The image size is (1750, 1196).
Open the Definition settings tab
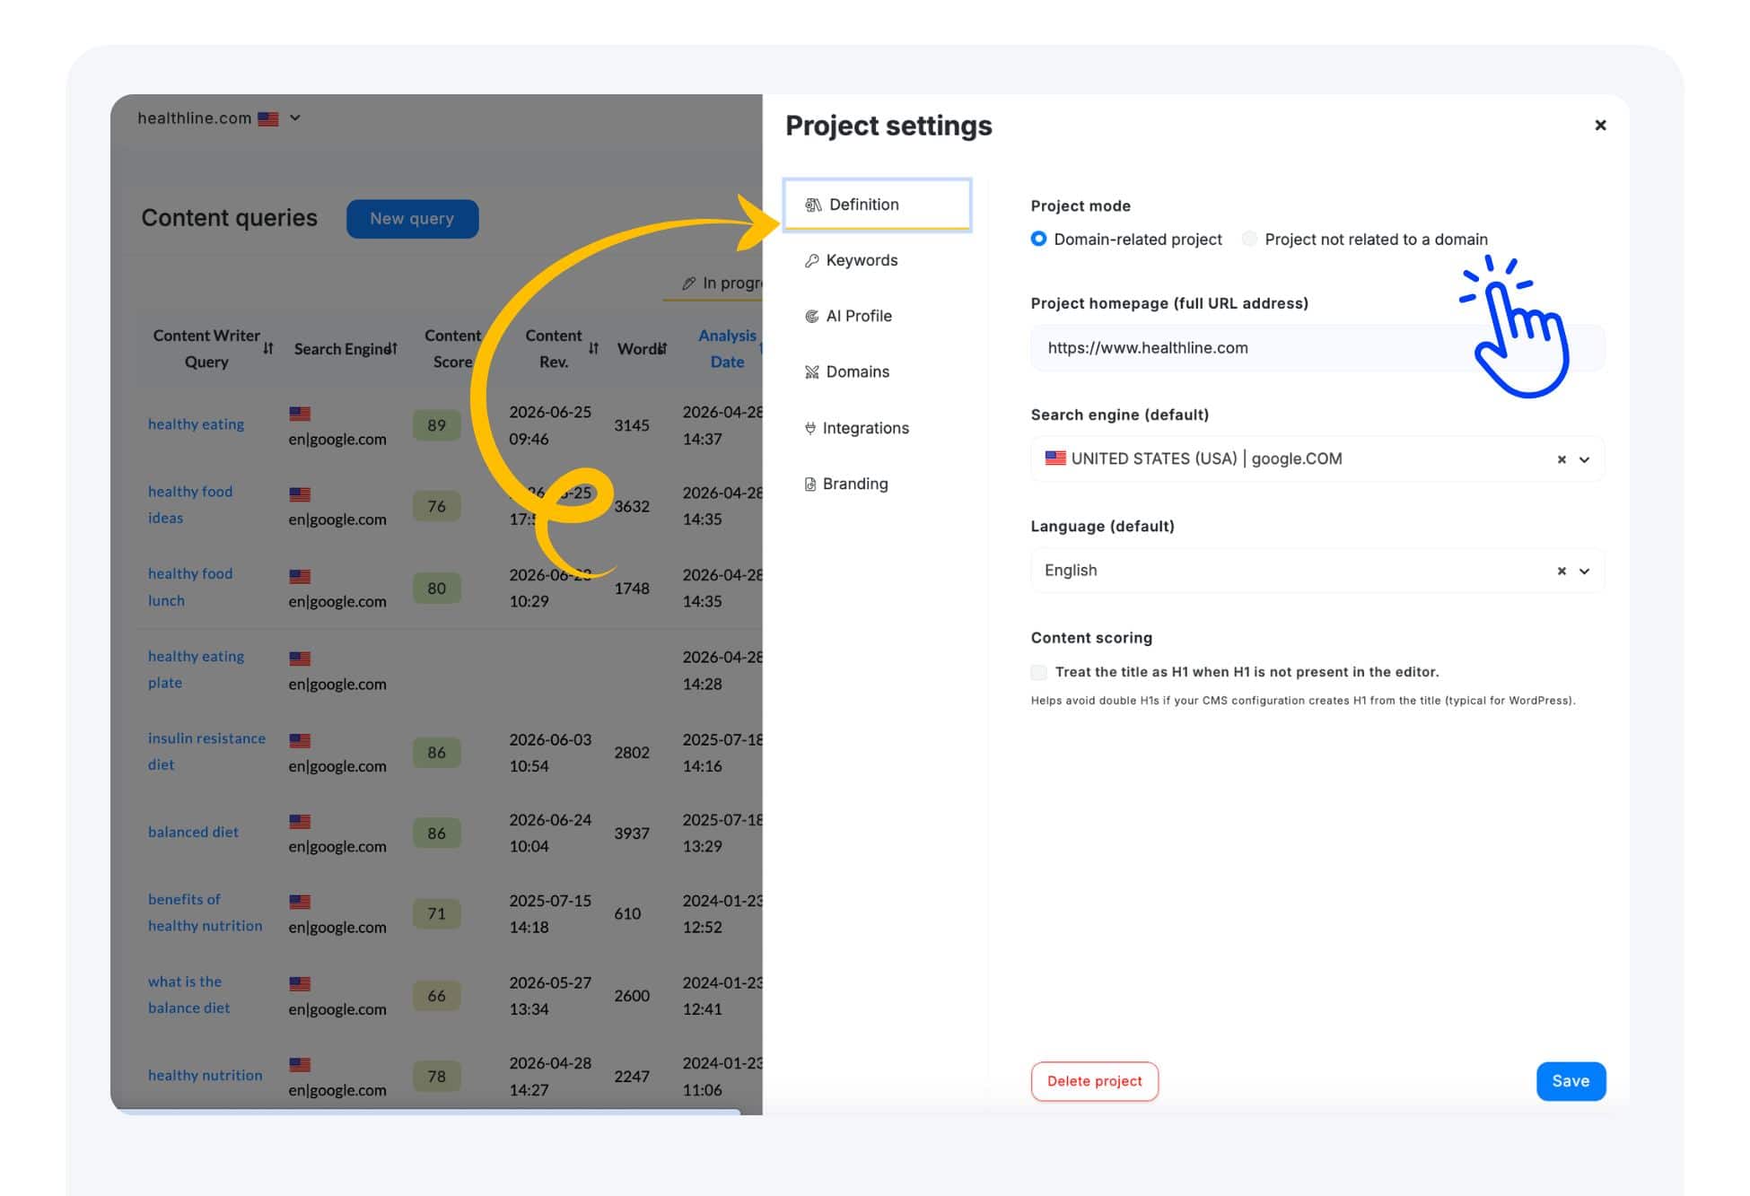876,205
